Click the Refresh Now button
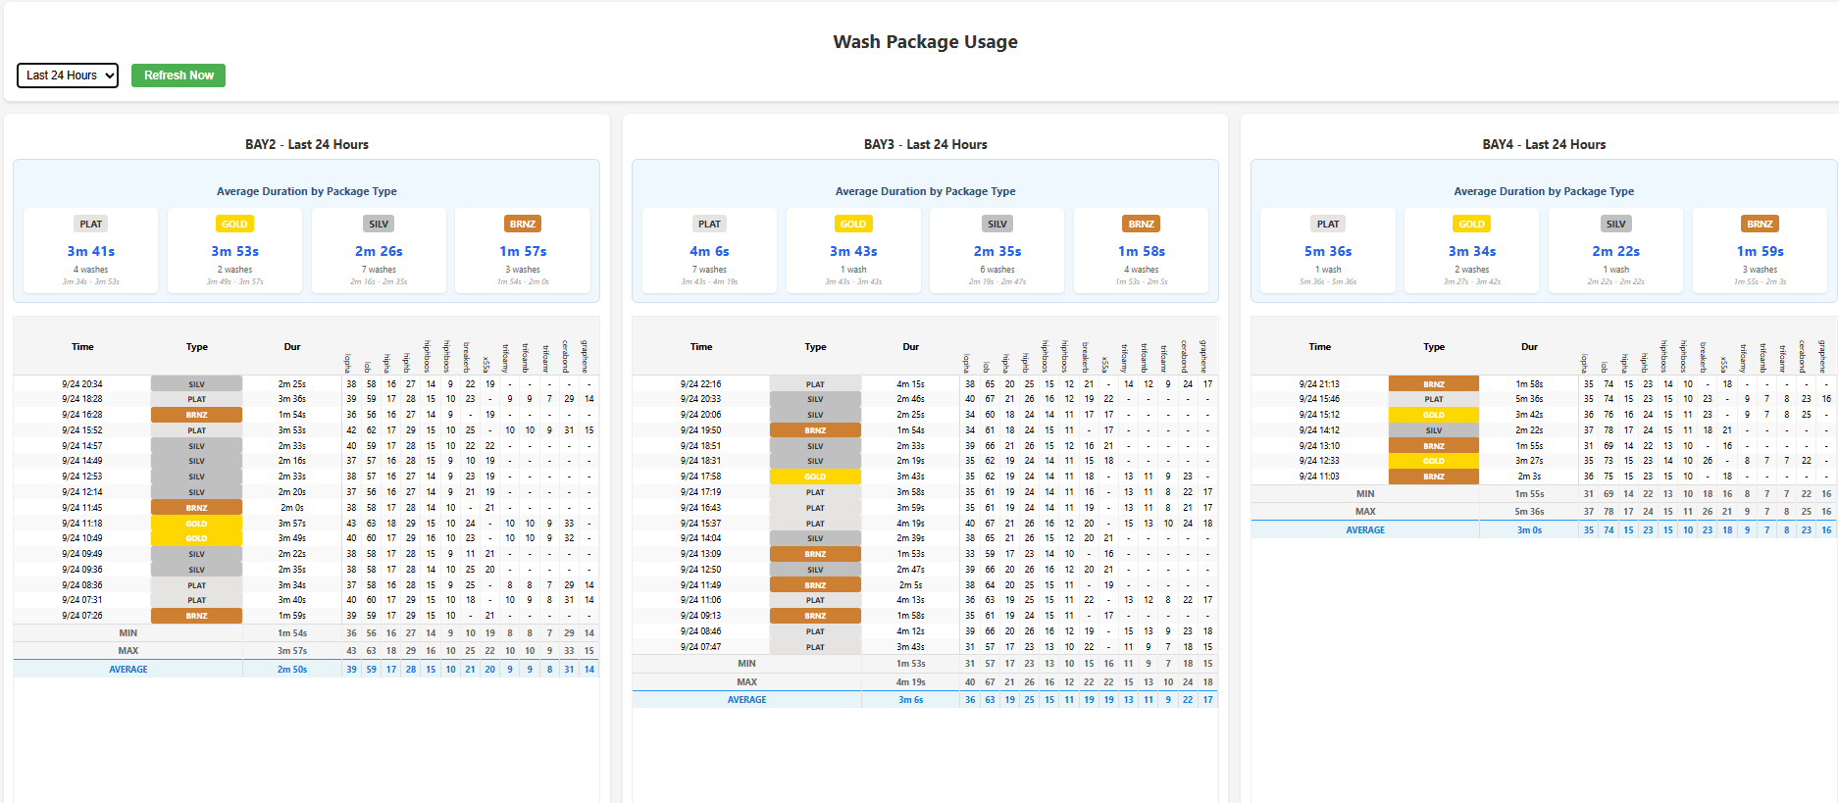 click(179, 75)
